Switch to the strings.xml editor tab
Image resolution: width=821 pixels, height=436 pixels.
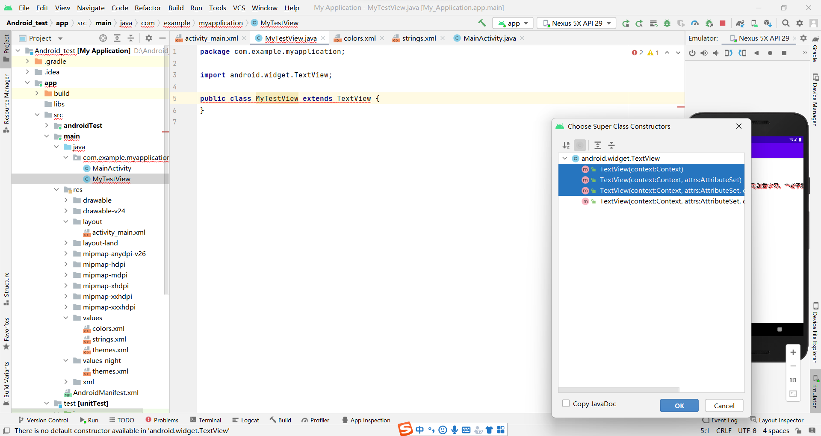click(x=418, y=38)
